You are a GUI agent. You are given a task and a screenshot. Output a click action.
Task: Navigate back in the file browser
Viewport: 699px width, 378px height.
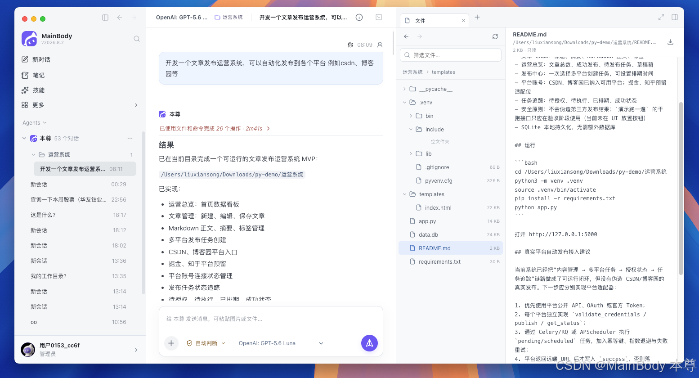click(x=406, y=36)
